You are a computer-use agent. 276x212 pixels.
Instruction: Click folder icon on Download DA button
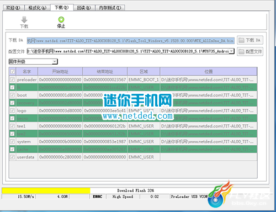point(241,40)
